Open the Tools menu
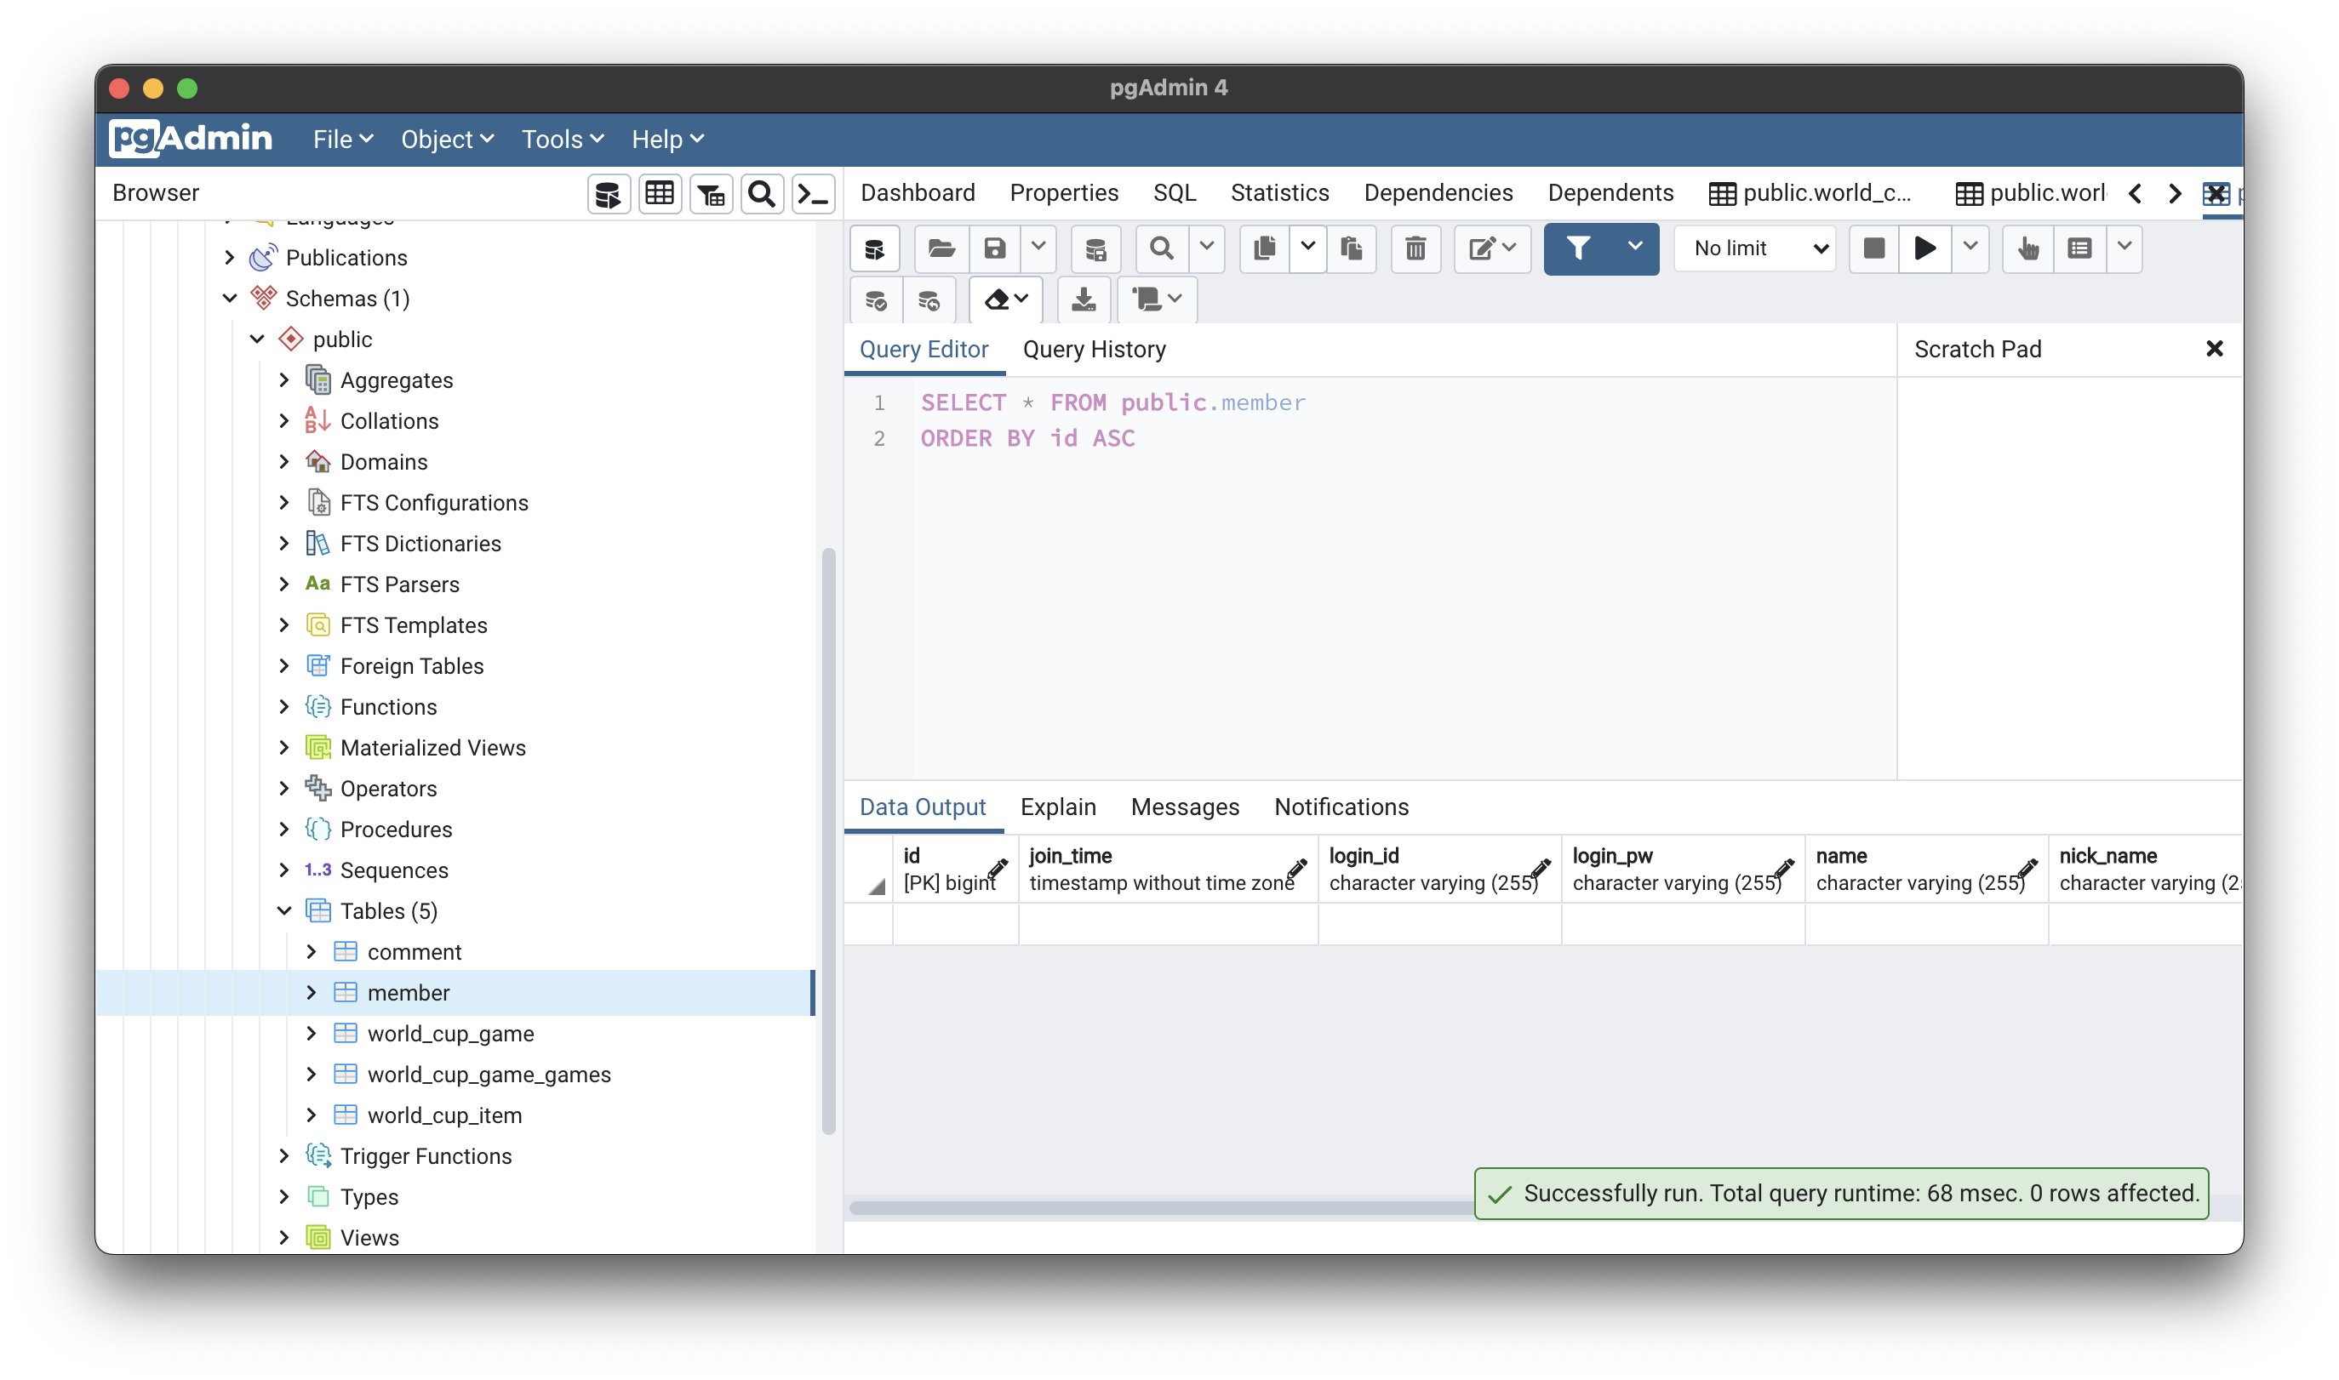Viewport: 2339px width, 1380px height. point(562,140)
